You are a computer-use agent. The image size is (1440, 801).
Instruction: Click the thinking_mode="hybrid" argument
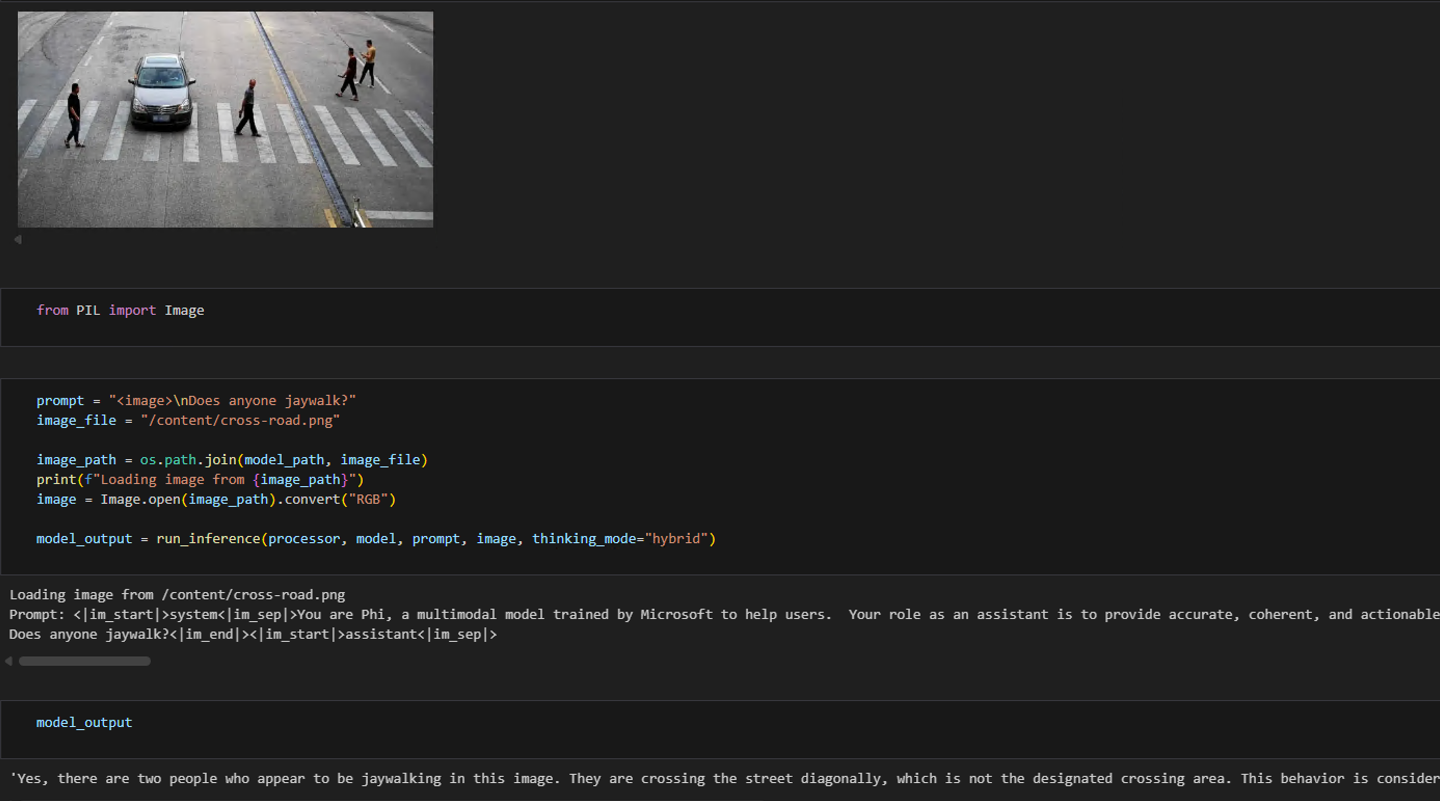pyautogui.click(x=623, y=539)
